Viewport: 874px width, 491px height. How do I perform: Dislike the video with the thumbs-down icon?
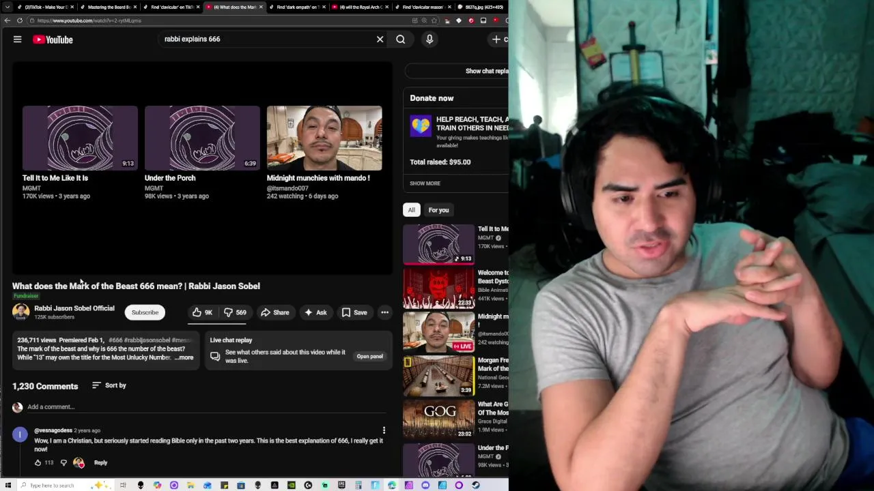click(235, 312)
